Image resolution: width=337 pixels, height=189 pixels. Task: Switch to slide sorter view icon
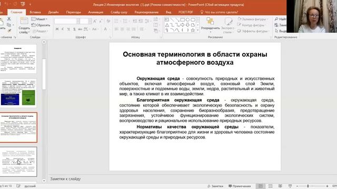click(270, 186)
